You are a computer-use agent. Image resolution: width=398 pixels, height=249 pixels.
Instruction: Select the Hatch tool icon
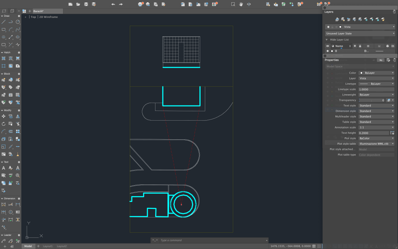tap(3, 58)
